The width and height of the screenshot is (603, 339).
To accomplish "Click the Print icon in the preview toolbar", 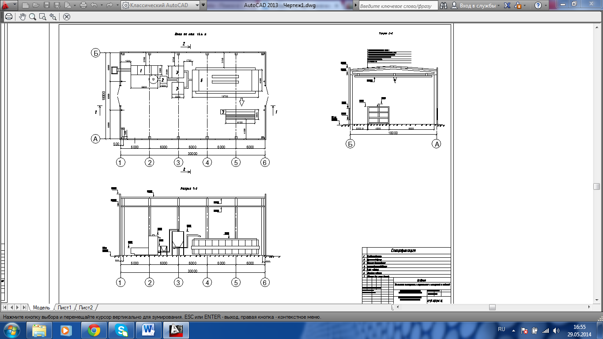I will [8, 17].
